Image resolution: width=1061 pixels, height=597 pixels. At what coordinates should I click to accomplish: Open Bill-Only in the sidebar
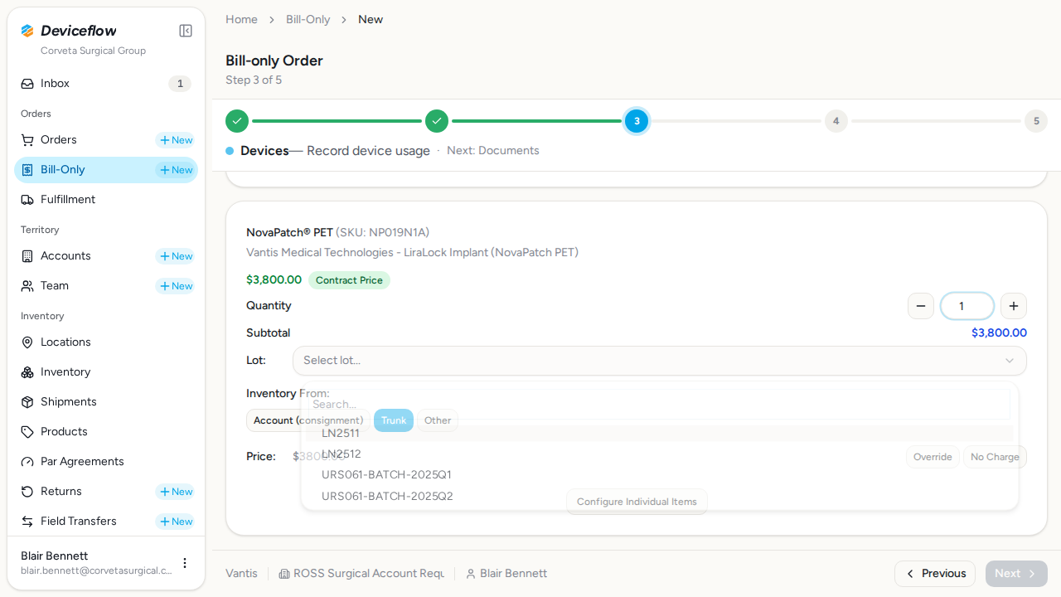click(63, 170)
